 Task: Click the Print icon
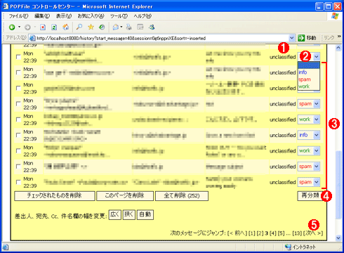128,27
